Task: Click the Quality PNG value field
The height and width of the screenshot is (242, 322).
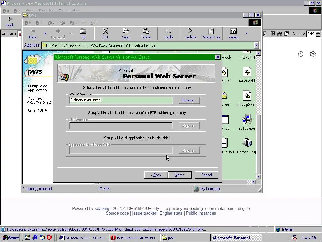Action: 311,33
